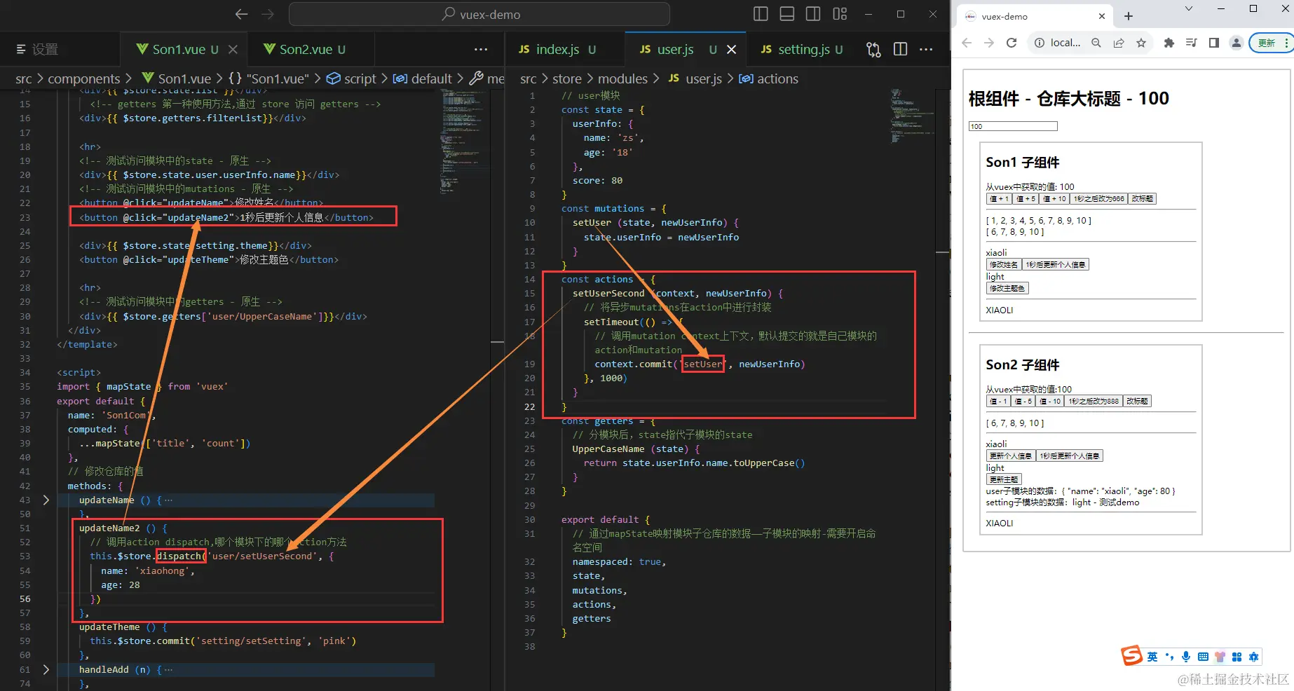Click '修改姓名' button in Son1
This screenshot has height=691, width=1294.
tap(1004, 265)
